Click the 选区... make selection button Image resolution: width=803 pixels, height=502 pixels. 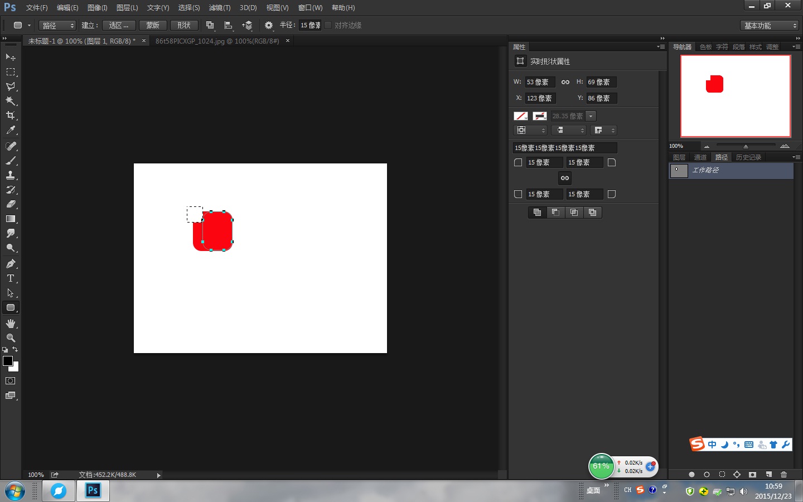point(119,25)
